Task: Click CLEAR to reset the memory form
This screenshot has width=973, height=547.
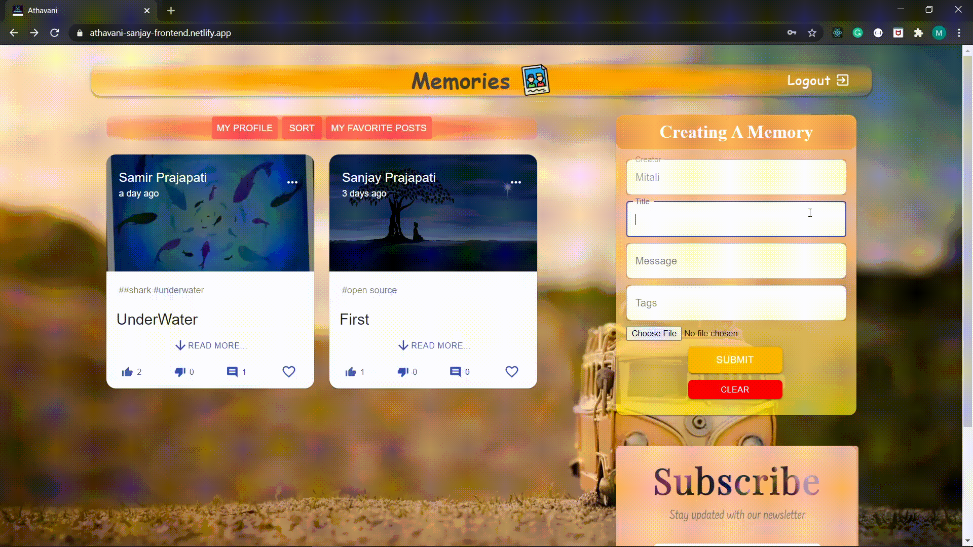Action: point(735,389)
